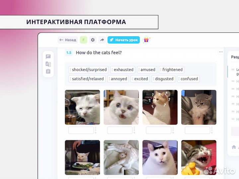239x179 pixels.
Task: Open the gift box icon
Action: click(x=146, y=40)
